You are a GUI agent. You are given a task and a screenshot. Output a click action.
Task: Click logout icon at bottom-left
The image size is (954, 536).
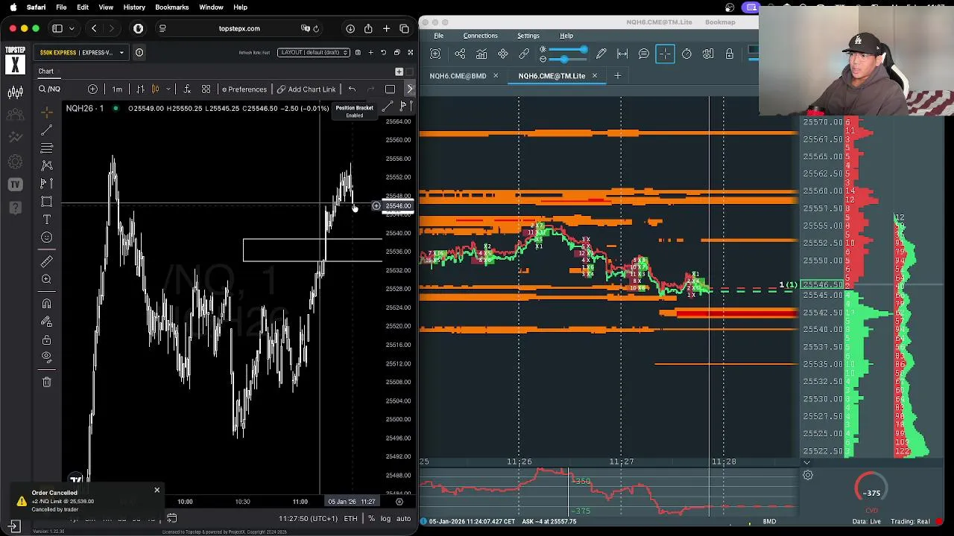tap(14, 526)
